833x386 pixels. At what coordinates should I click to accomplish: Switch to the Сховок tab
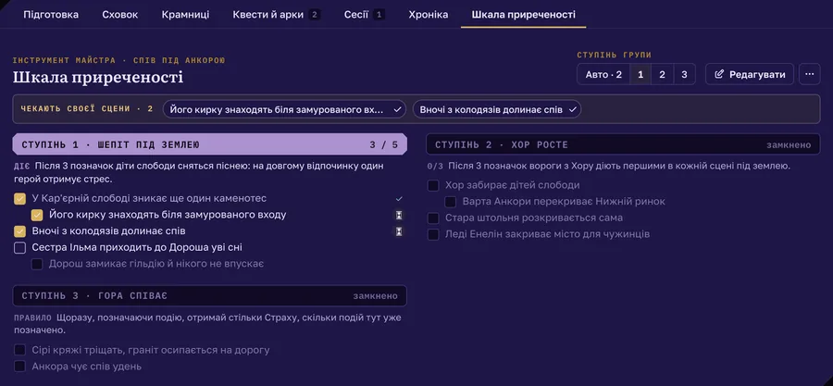pyautogui.click(x=120, y=14)
